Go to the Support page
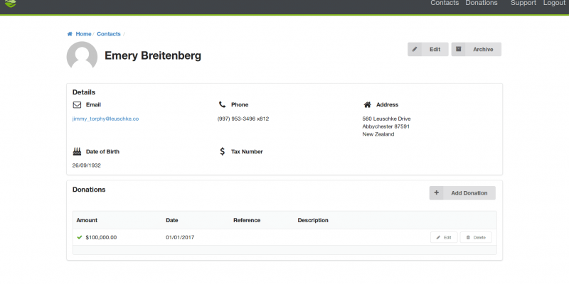The width and height of the screenshot is (569, 284). (523, 4)
